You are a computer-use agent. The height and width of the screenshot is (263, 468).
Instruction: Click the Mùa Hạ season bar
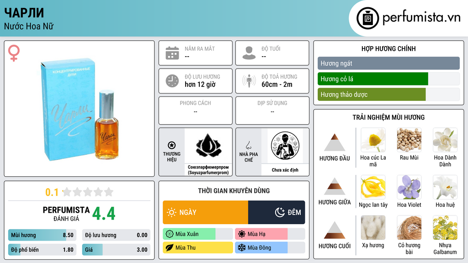270,234
